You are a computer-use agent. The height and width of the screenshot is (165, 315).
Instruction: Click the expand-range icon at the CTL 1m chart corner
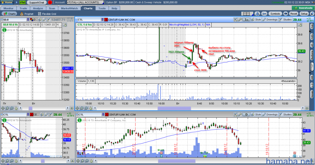pyautogui.click(x=307, y=108)
